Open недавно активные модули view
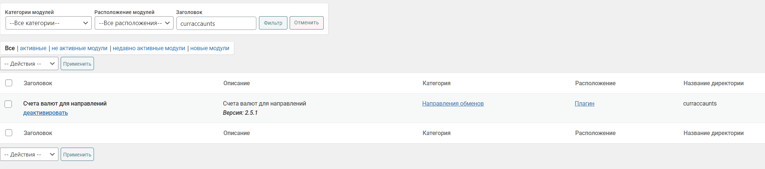Screen dimensions: 765x169 (149, 48)
